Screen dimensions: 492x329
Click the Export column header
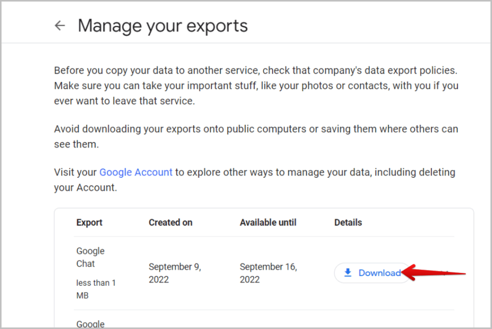coord(89,222)
